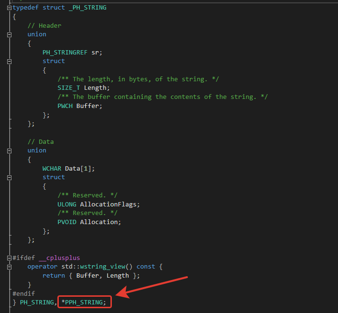This screenshot has height=313, width=338.
Task: Collapse the typedef struct _PH_STRING block
Action: (x=9, y=8)
